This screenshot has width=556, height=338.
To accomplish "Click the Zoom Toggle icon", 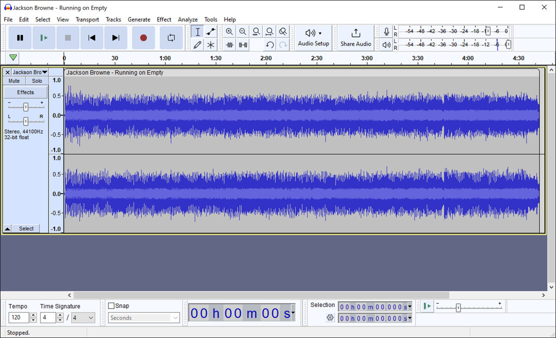I will pos(283,31).
